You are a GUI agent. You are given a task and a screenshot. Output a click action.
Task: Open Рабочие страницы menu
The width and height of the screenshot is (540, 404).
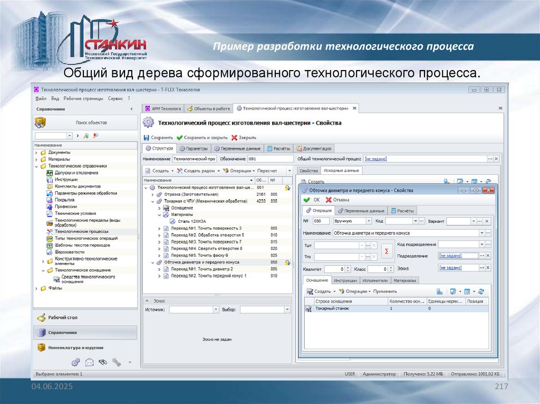(83, 98)
